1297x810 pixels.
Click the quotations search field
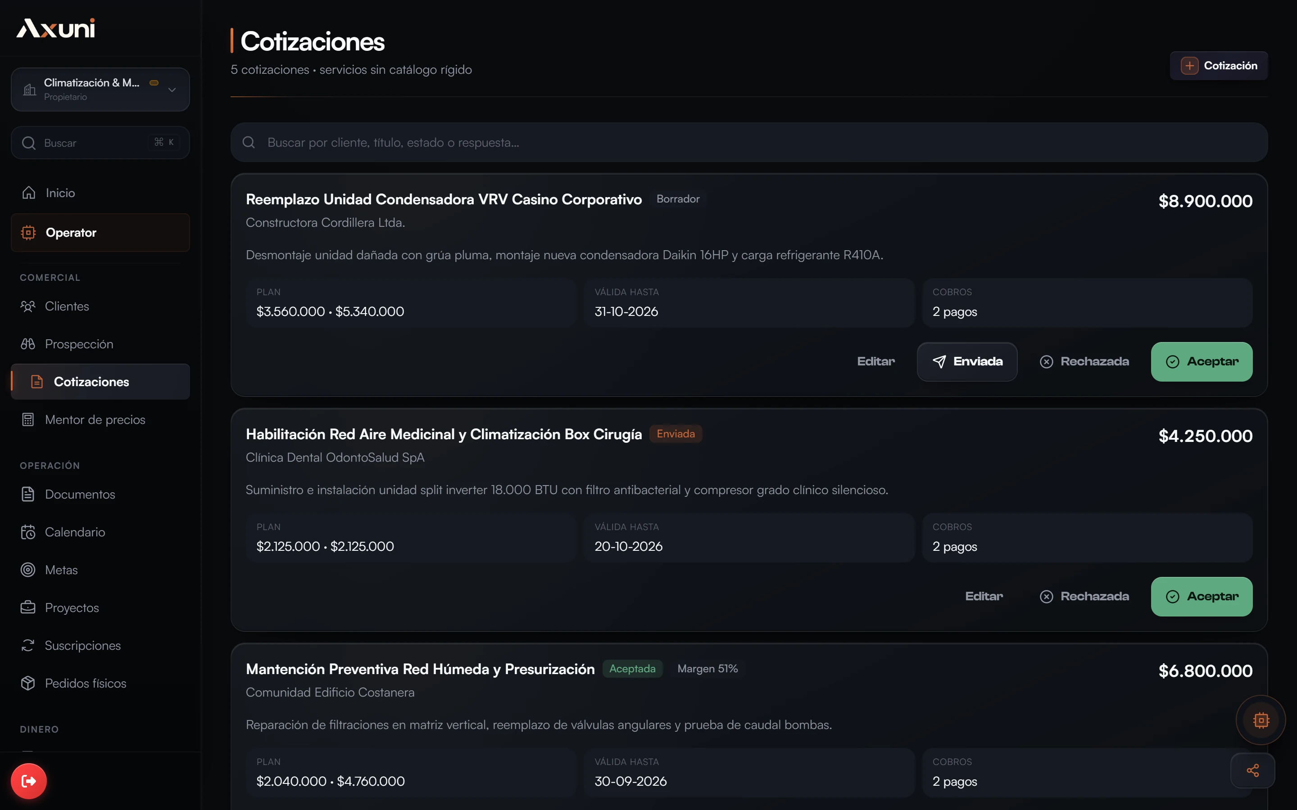click(x=749, y=143)
